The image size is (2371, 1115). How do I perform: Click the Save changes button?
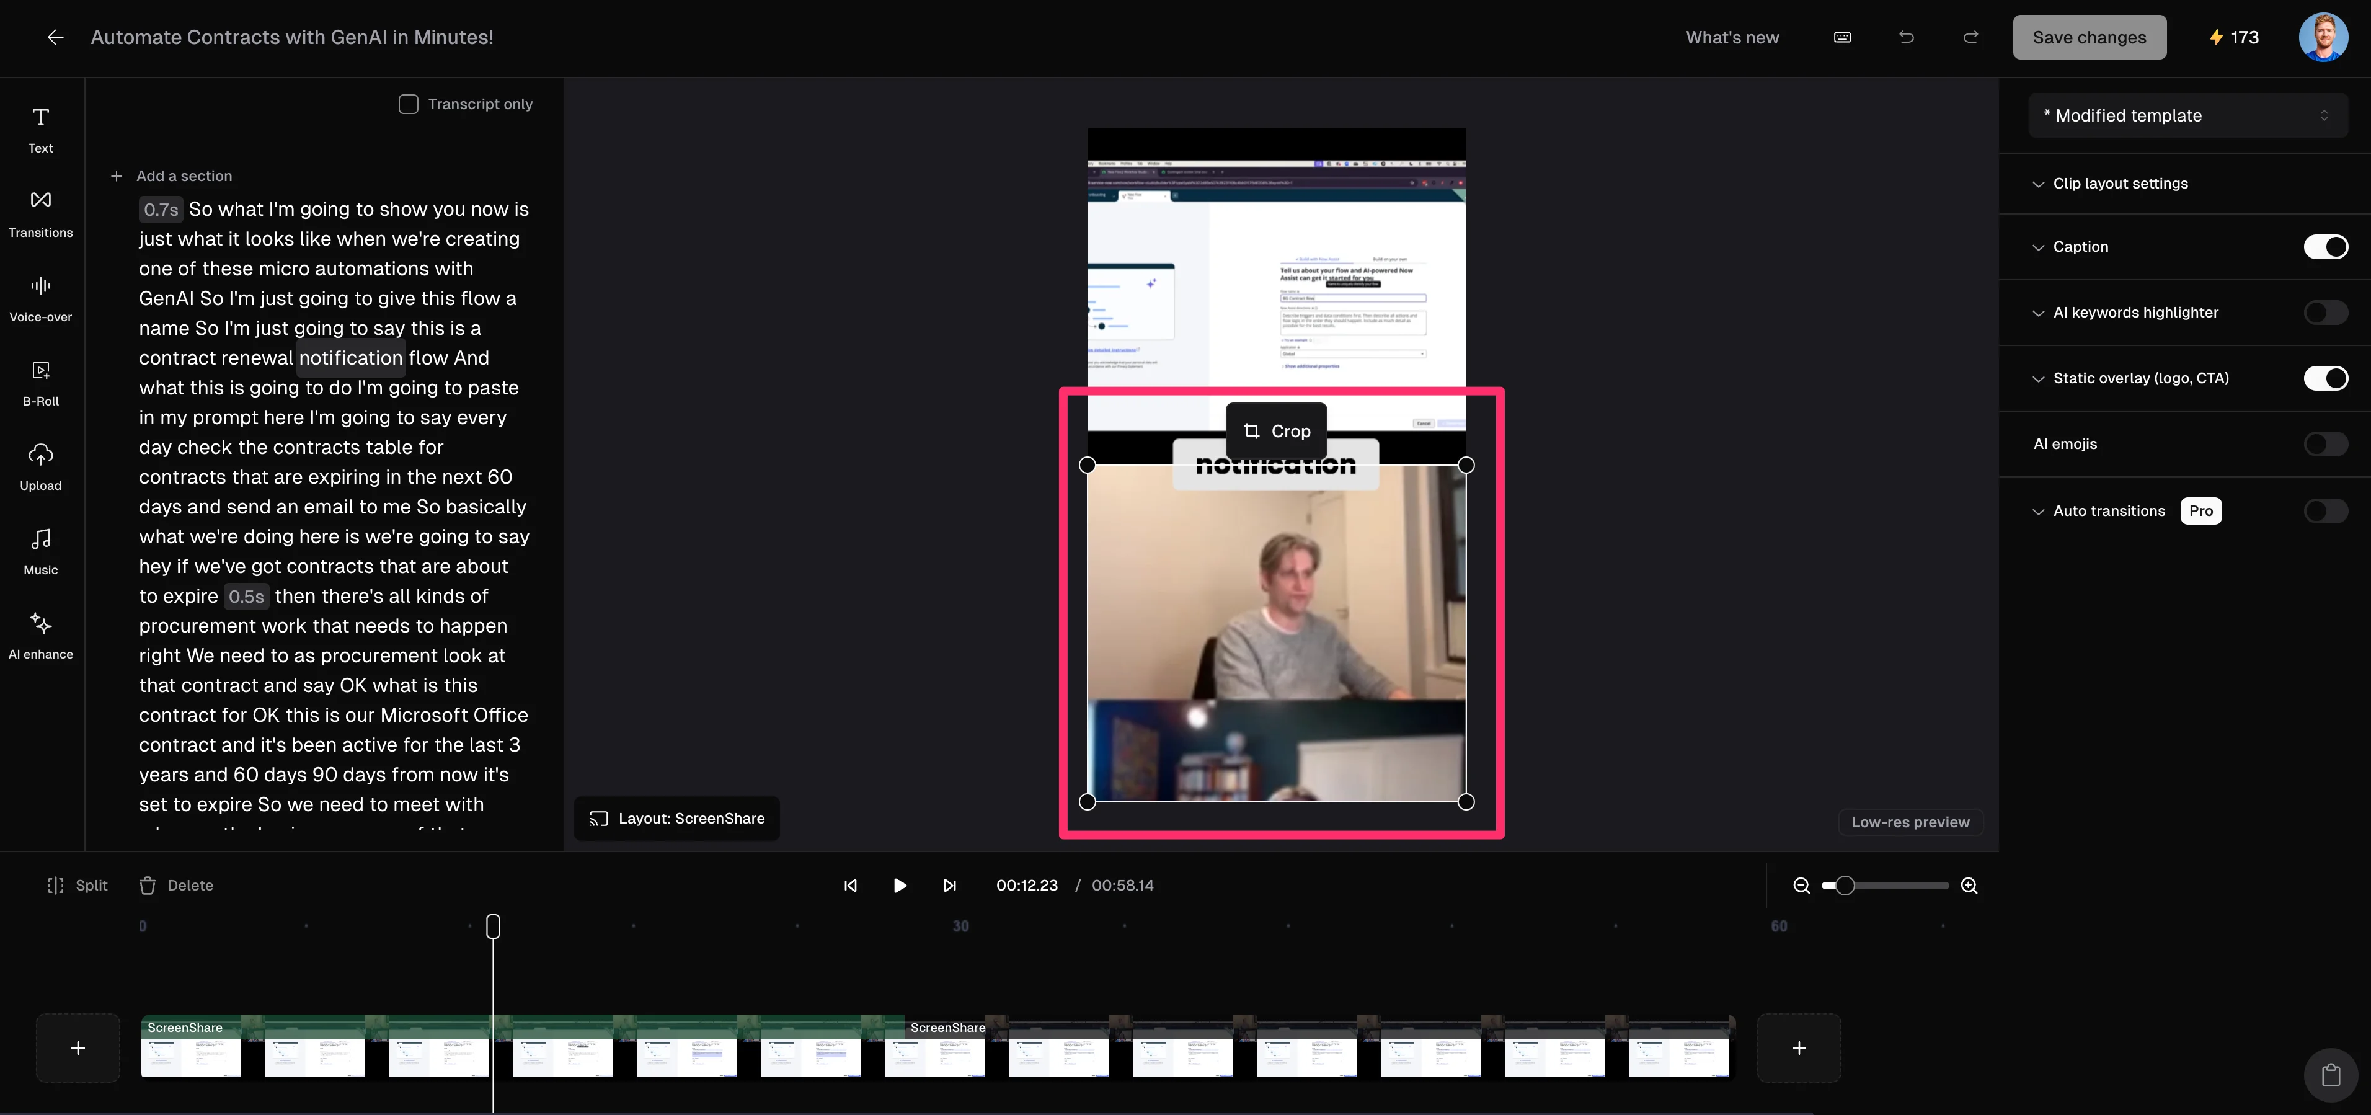[x=2088, y=37]
